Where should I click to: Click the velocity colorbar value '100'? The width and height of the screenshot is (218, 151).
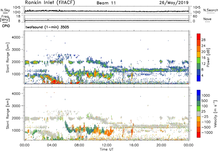click(205, 106)
